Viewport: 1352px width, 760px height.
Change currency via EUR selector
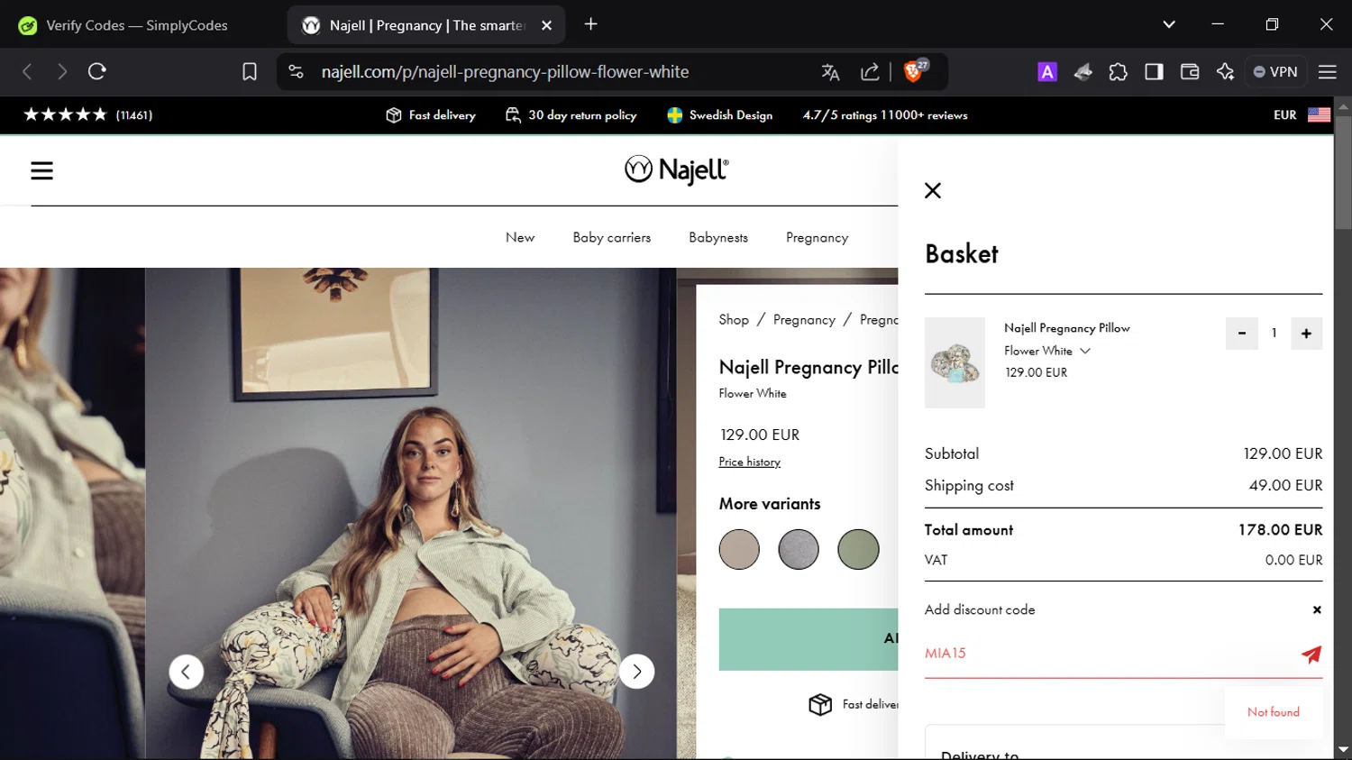click(1284, 115)
